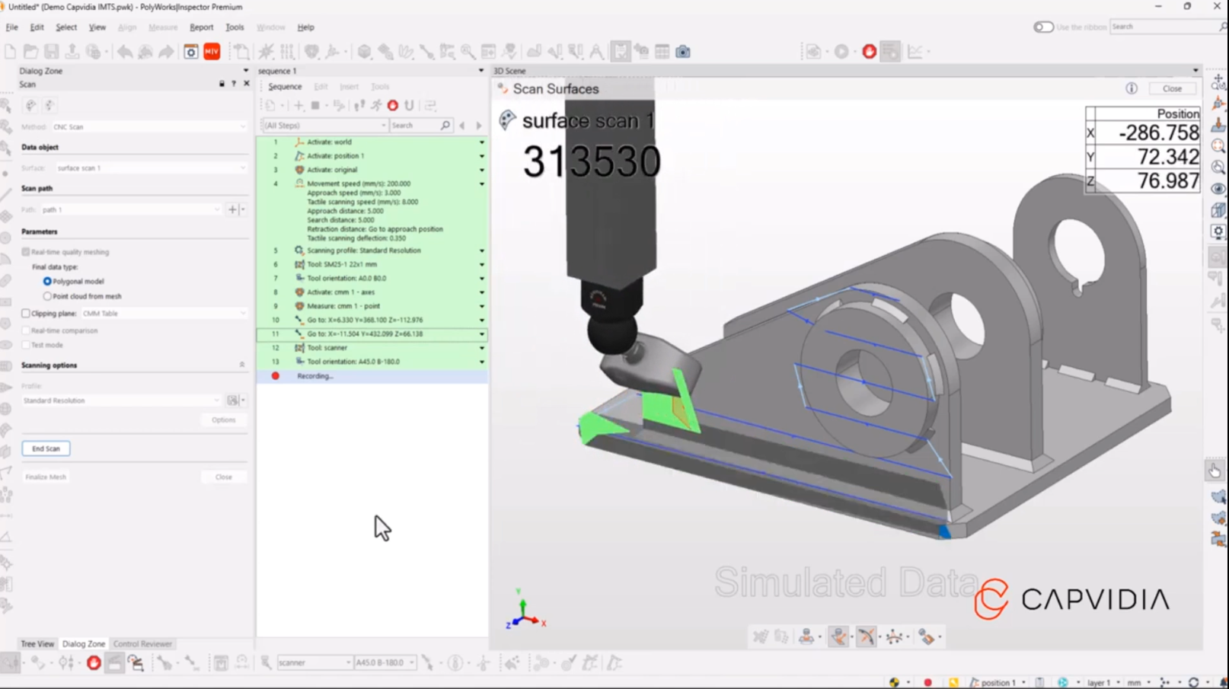Click the info icon in Scan Surfaces bar

(1132, 88)
